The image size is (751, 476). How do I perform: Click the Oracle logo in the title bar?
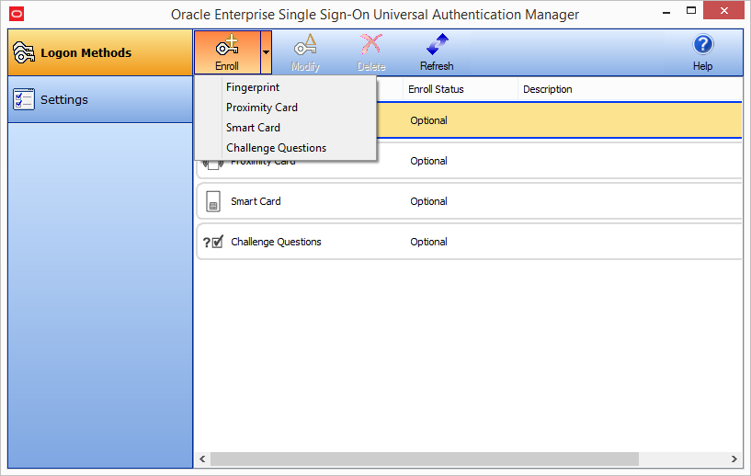(x=17, y=15)
